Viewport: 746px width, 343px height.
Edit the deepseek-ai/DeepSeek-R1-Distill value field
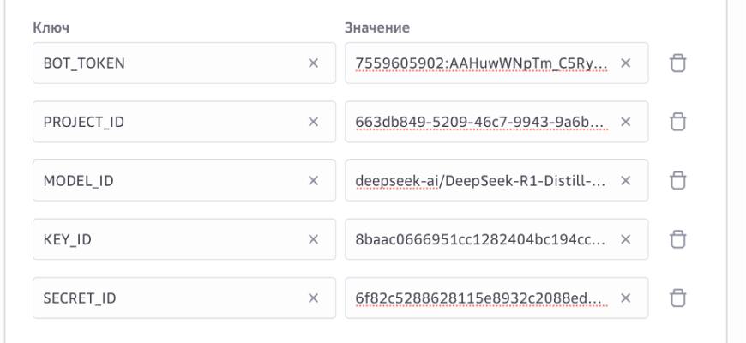click(x=480, y=180)
